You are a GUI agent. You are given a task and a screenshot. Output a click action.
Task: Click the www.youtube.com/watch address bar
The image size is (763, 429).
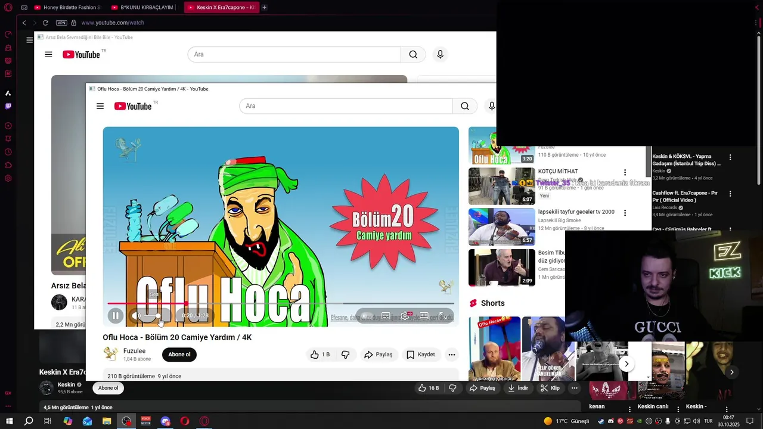(113, 23)
